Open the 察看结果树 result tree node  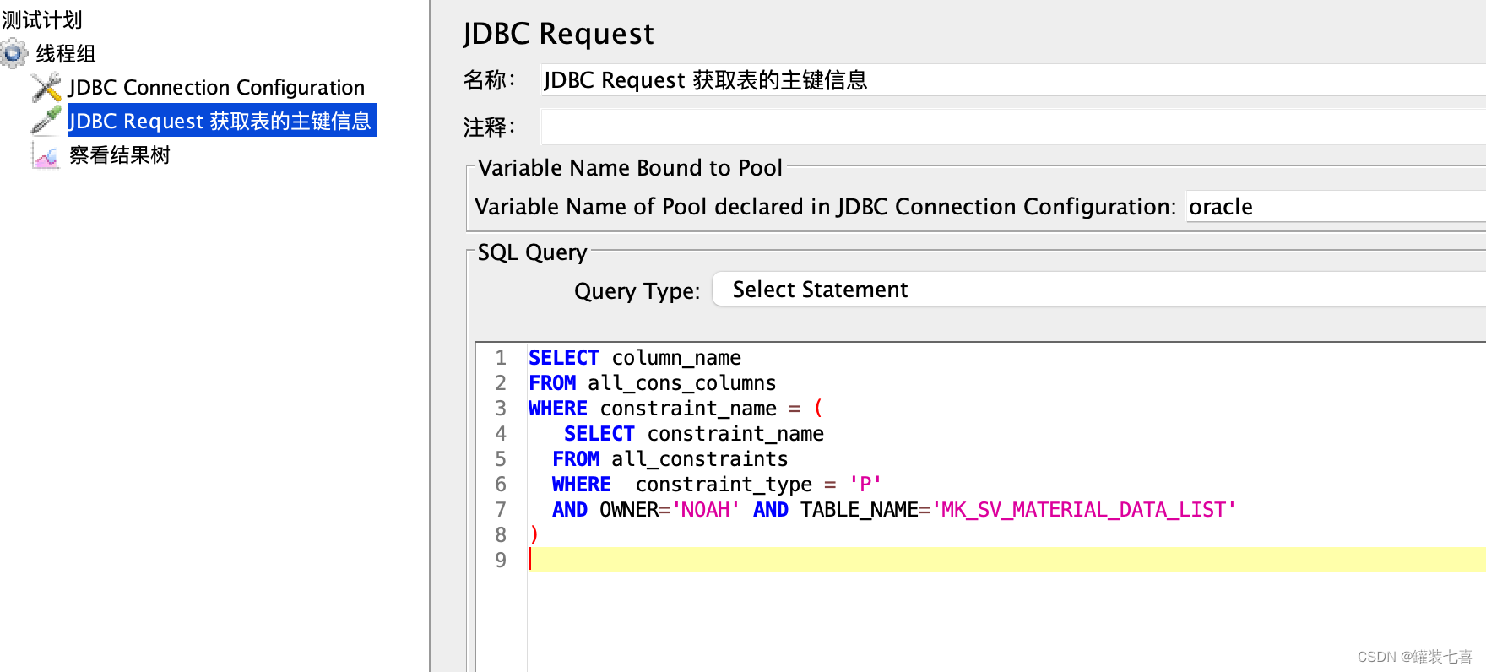(x=120, y=155)
